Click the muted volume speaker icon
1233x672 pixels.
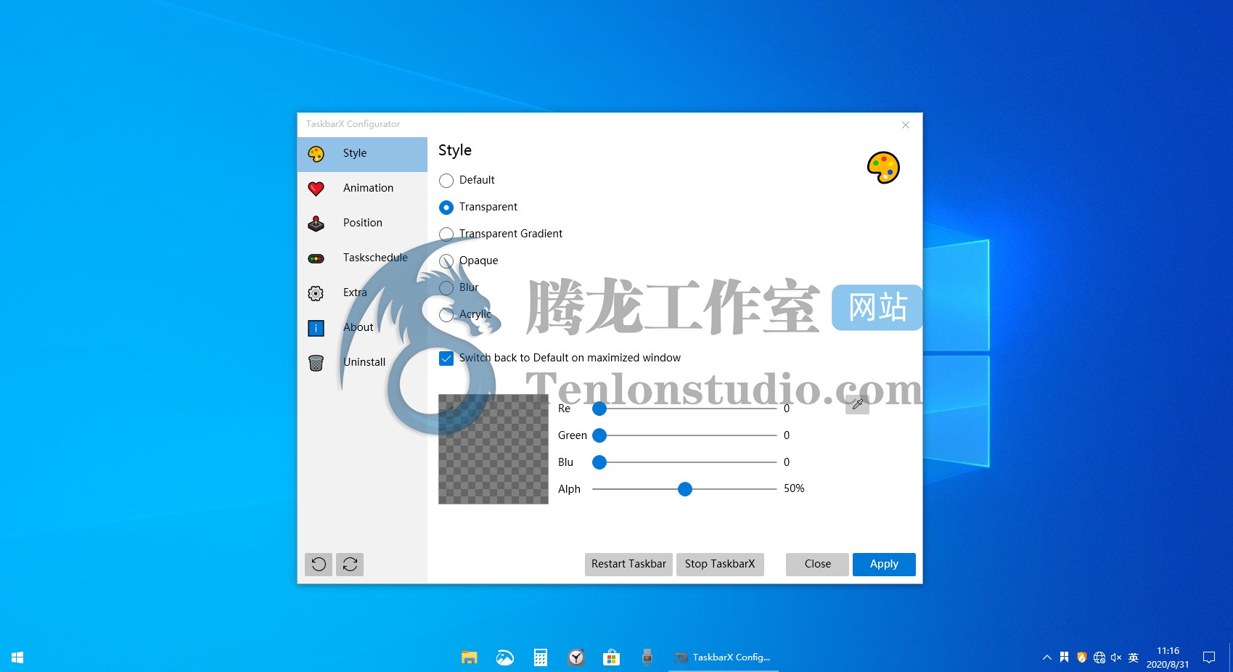click(x=1116, y=657)
